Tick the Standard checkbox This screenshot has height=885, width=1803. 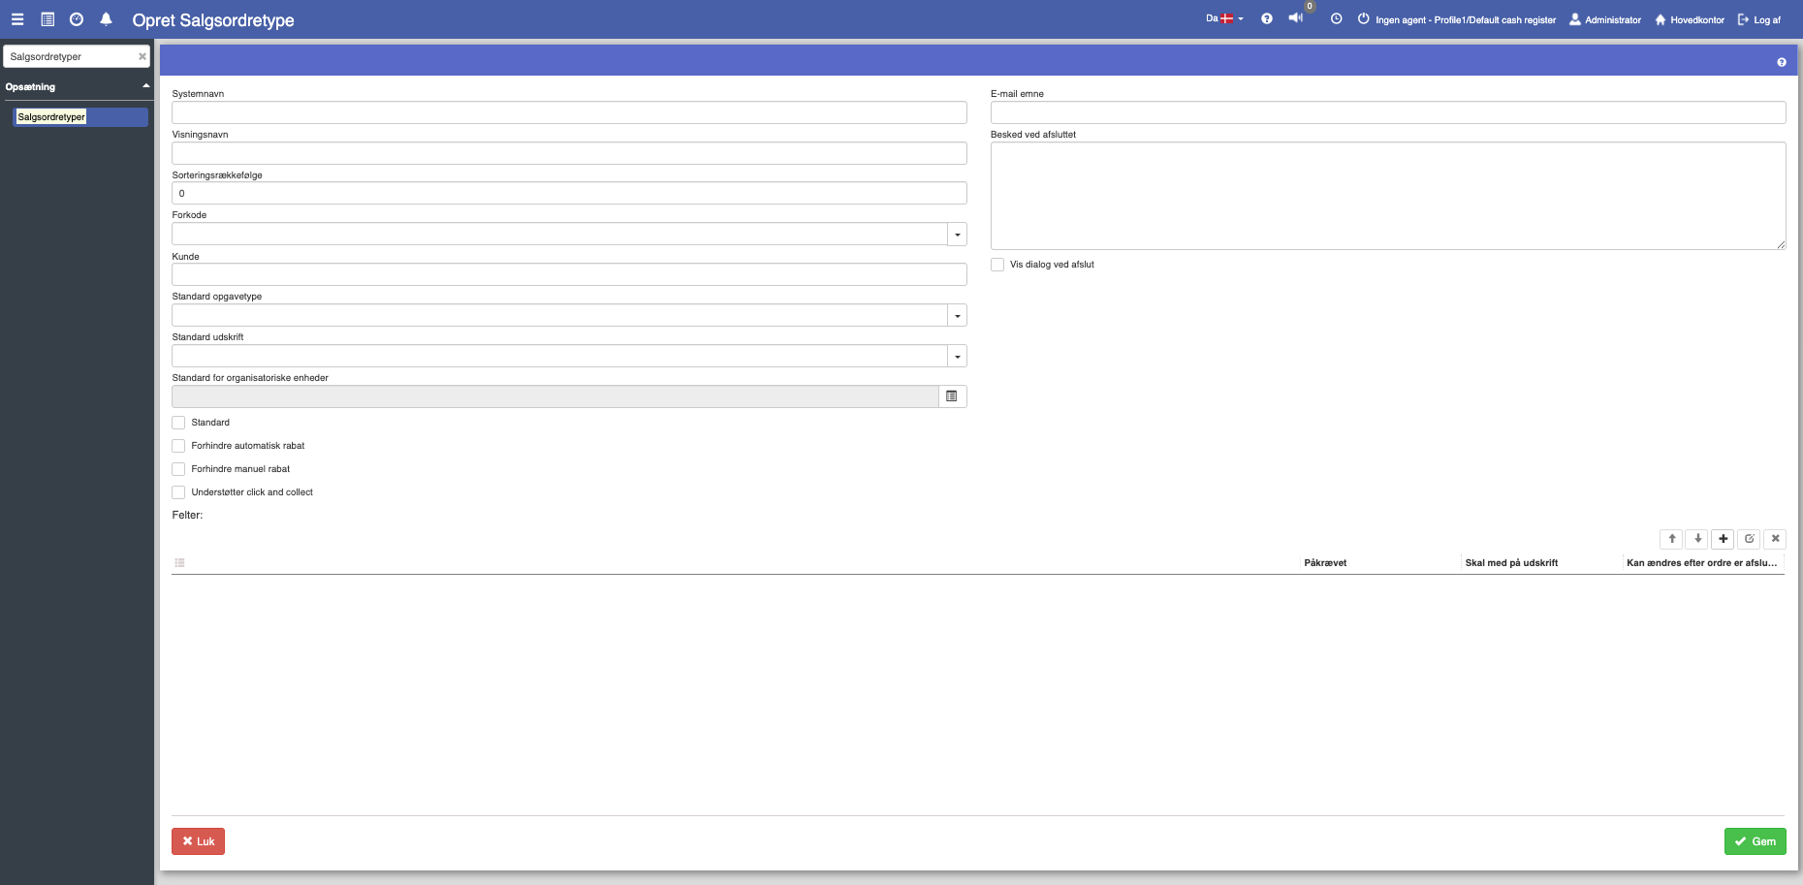click(178, 423)
